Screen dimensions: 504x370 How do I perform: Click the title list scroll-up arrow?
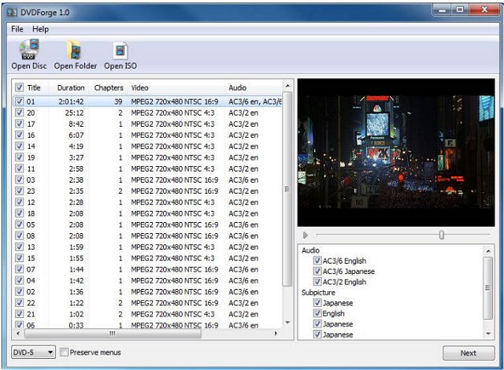[287, 86]
